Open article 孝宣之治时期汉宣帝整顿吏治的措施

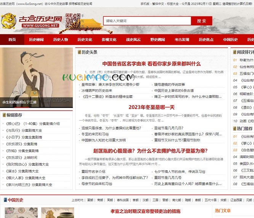(145, 211)
